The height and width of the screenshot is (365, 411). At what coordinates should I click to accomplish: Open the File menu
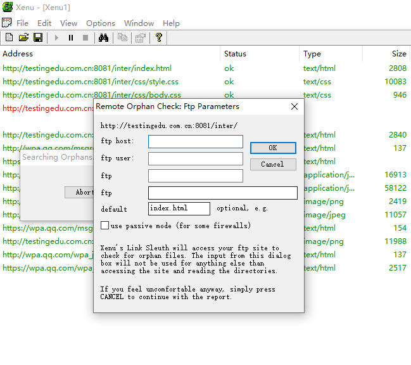pyautogui.click(x=22, y=23)
